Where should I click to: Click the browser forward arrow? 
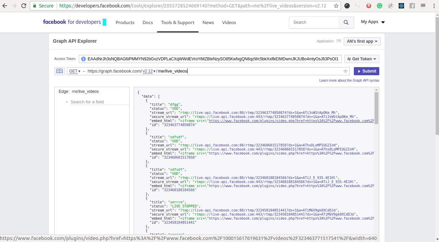coord(14,6)
